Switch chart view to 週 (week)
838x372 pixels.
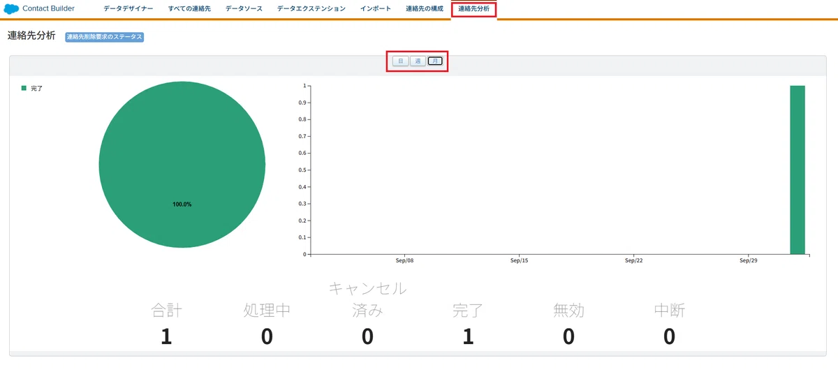(418, 61)
